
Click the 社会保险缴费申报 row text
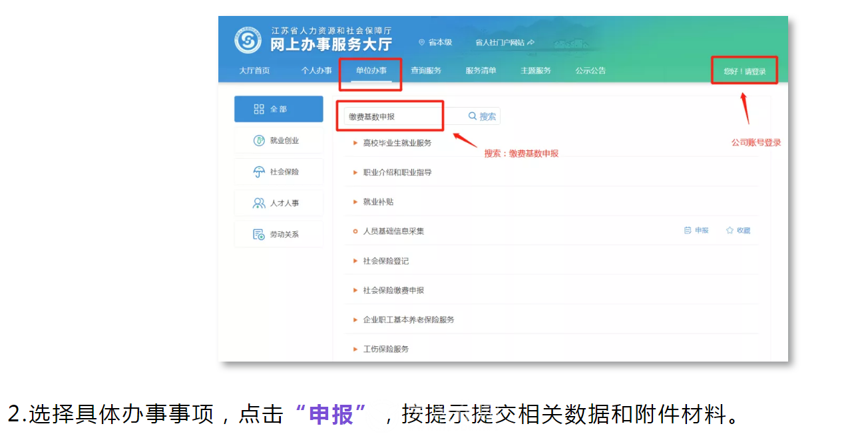(x=393, y=290)
